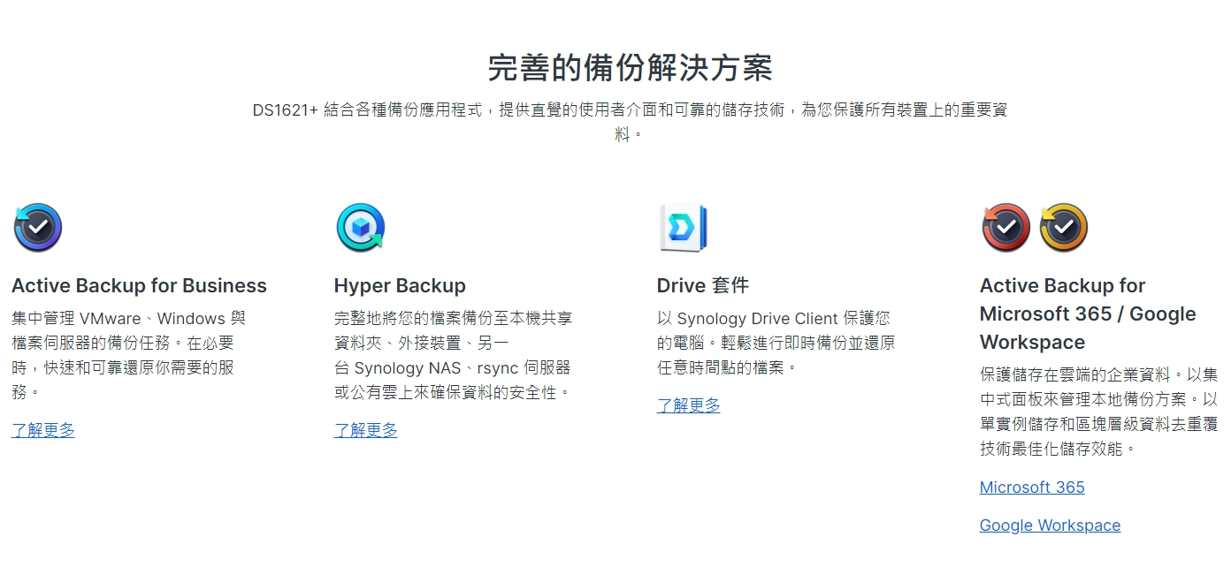Open 了解更多 link under Drive 套件
Screen dimensions: 1231x567
click(x=689, y=405)
